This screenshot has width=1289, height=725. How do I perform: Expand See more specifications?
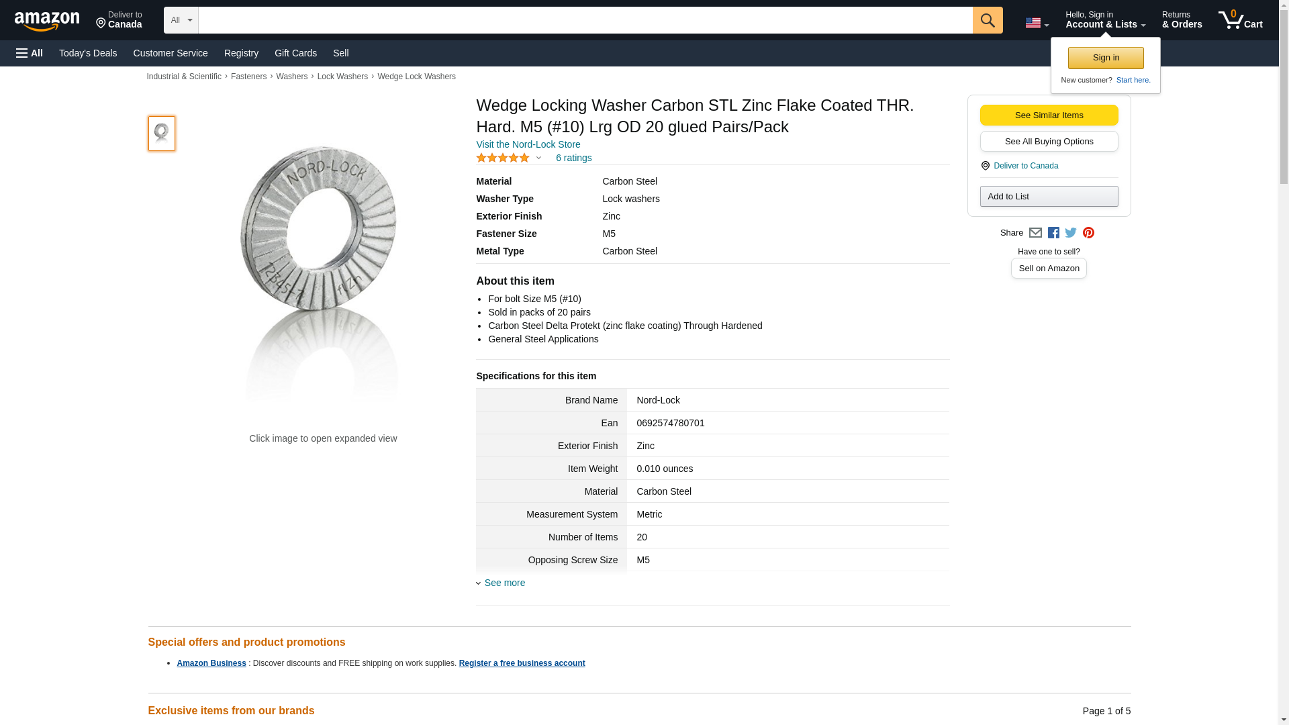(x=504, y=583)
